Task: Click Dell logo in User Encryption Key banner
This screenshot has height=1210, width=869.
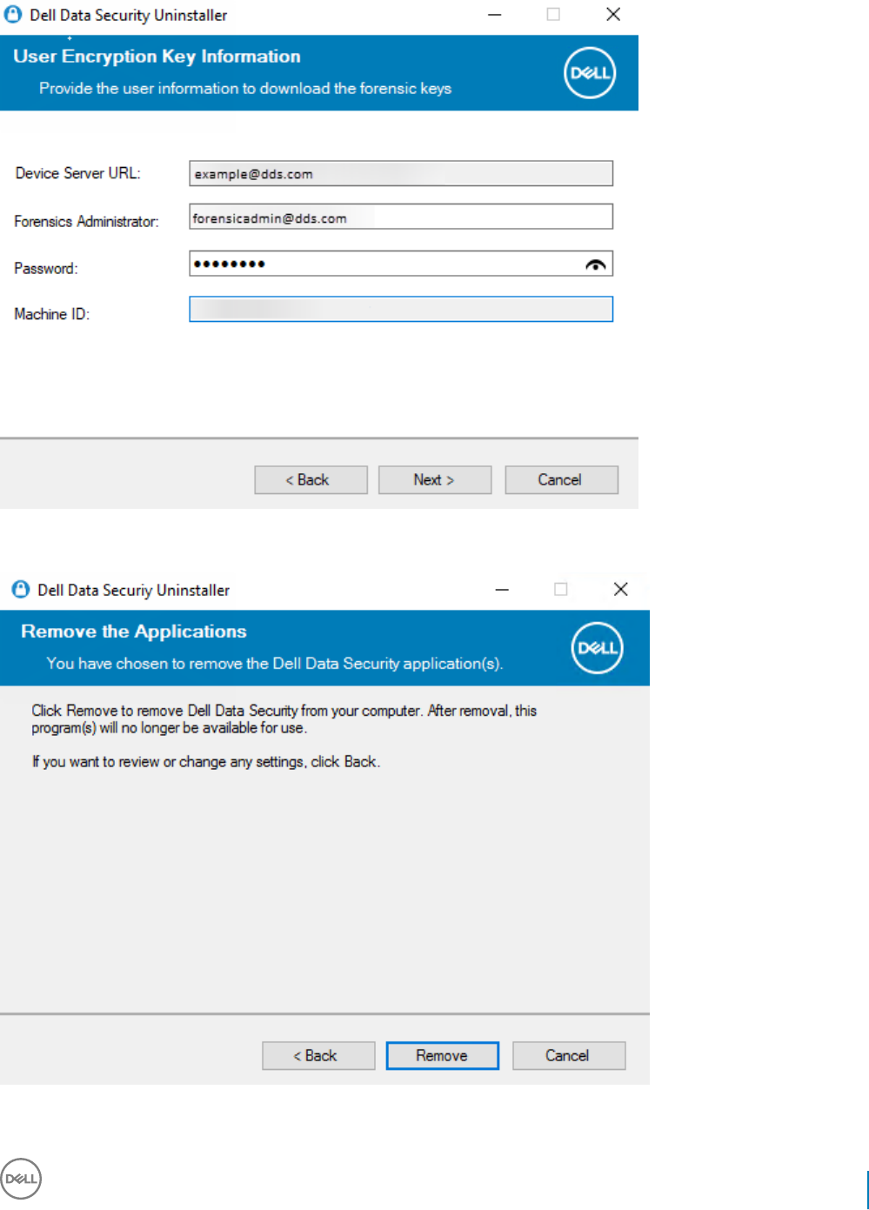Action: tap(590, 73)
